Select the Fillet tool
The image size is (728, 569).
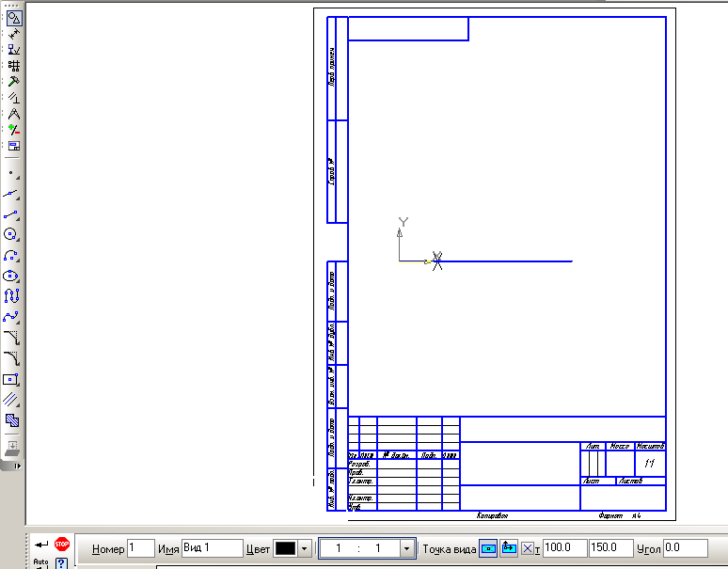[x=11, y=358]
